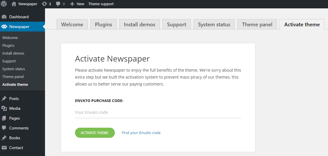328x156 pixels.
Task: Open the updates icon showing 3
Action: tap(44, 4)
